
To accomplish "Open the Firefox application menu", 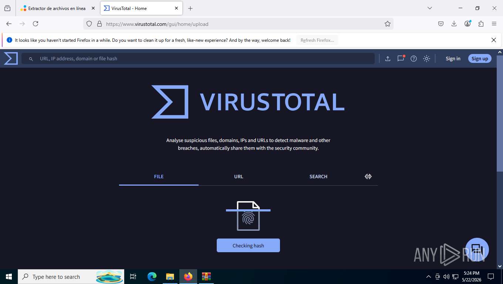I will pos(494,24).
